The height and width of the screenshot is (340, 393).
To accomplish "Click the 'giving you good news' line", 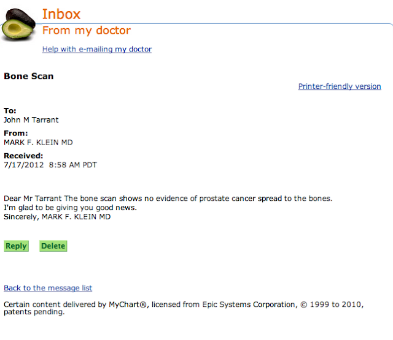I will pyautogui.click(x=70, y=208).
